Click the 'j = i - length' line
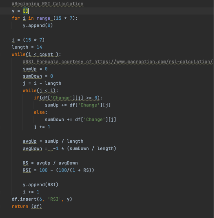Screen dimensions: 214x218 point(42,83)
